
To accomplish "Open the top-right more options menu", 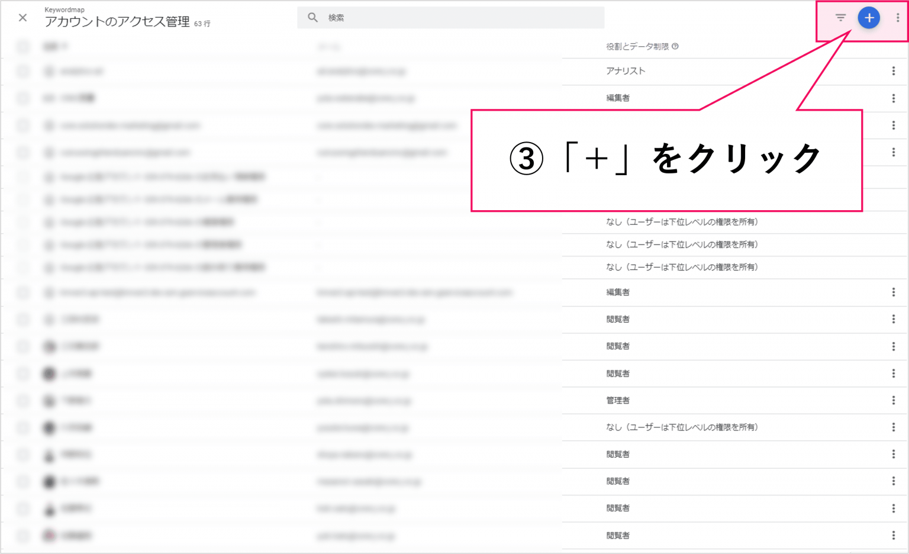I will click(x=897, y=18).
